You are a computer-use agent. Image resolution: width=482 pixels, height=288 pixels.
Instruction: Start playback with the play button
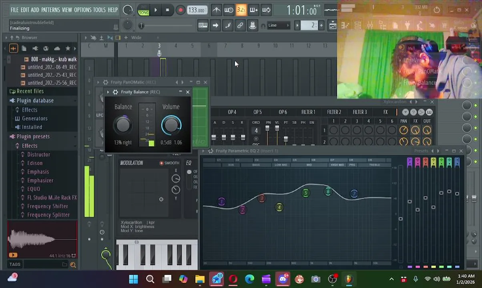[155, 10]
